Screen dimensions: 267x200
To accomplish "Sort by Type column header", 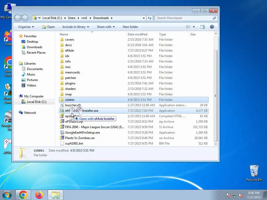I will click(173, 34).
